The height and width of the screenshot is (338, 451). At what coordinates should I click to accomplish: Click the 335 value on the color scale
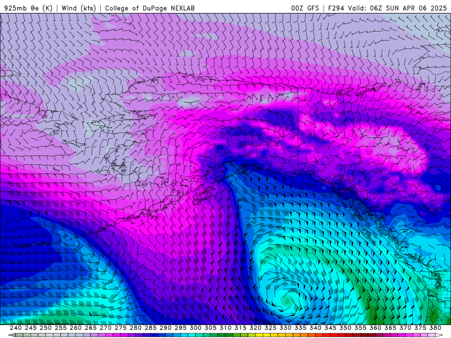pyautogui.click(x=300, y=328)
